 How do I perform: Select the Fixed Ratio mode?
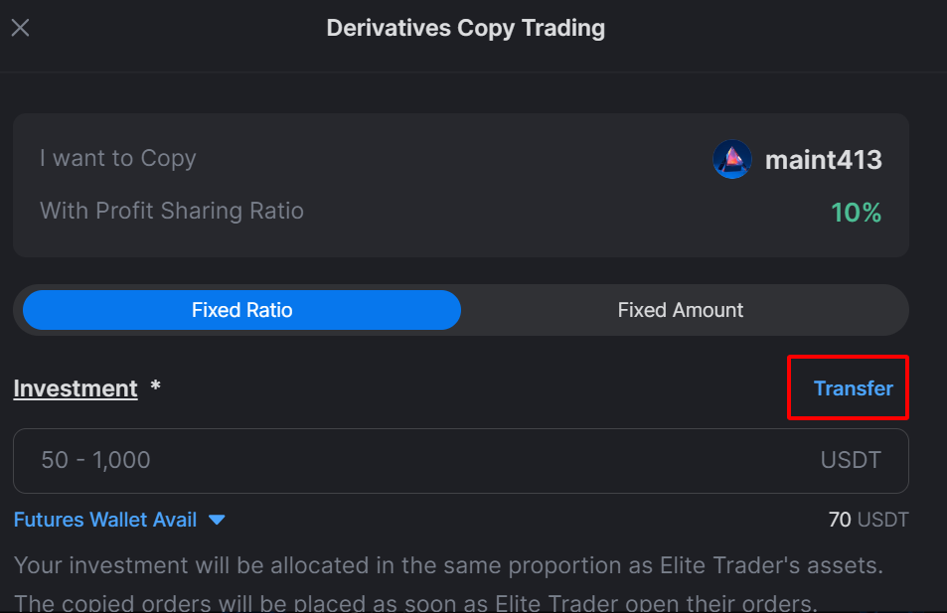click(241, 310)
